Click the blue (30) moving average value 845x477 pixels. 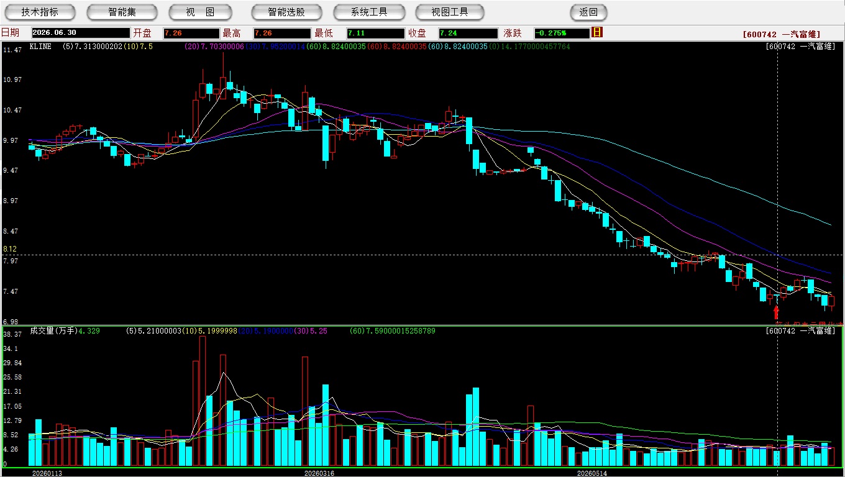coord(275,47)
